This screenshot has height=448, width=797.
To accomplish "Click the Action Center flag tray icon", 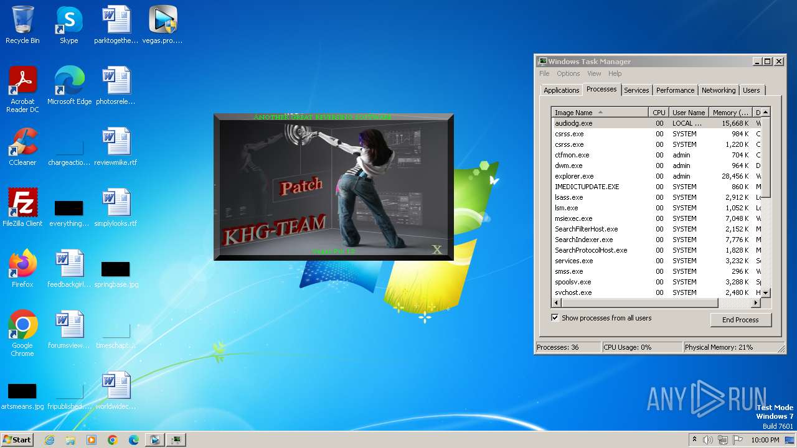I will click(x=737, y=440).
